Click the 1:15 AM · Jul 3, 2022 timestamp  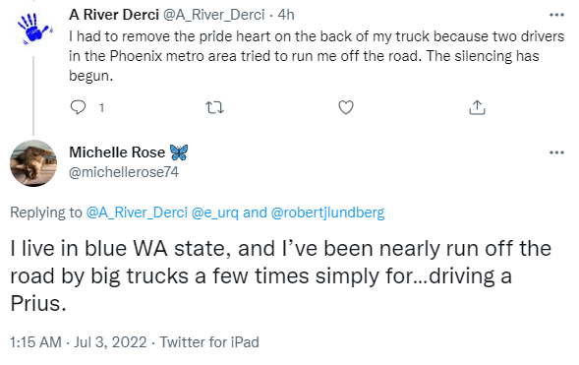click(x=79, y=342)
